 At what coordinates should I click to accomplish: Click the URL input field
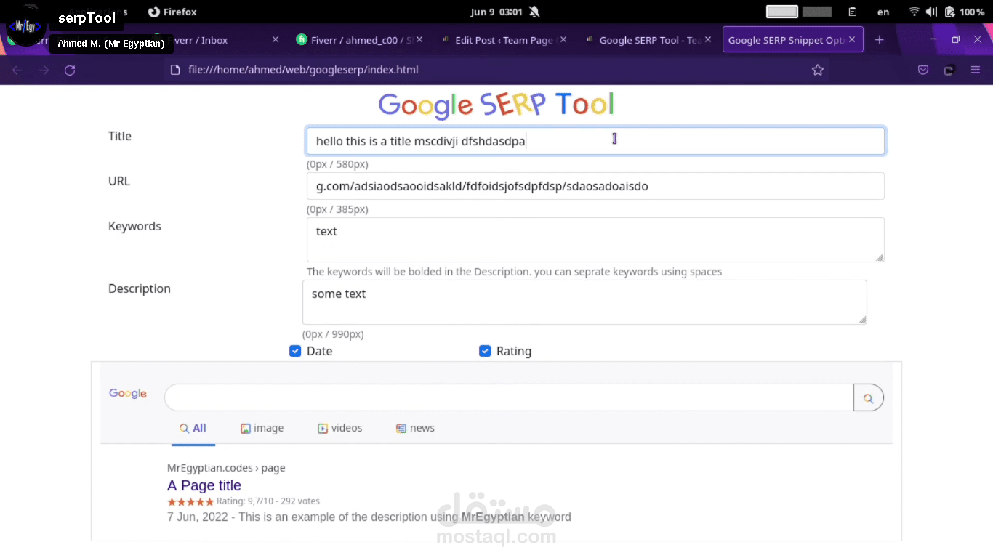[x=595, y=186]
